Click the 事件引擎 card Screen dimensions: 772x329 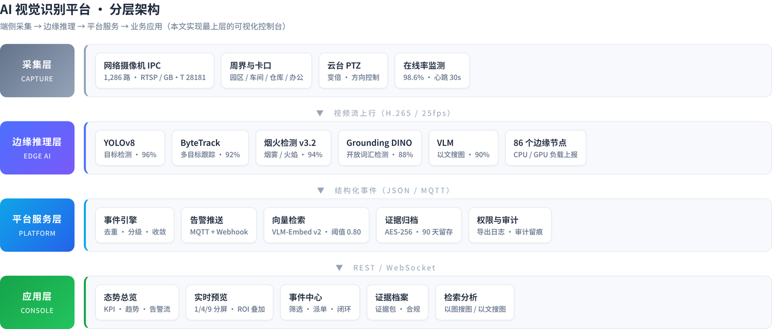(135, 225)
